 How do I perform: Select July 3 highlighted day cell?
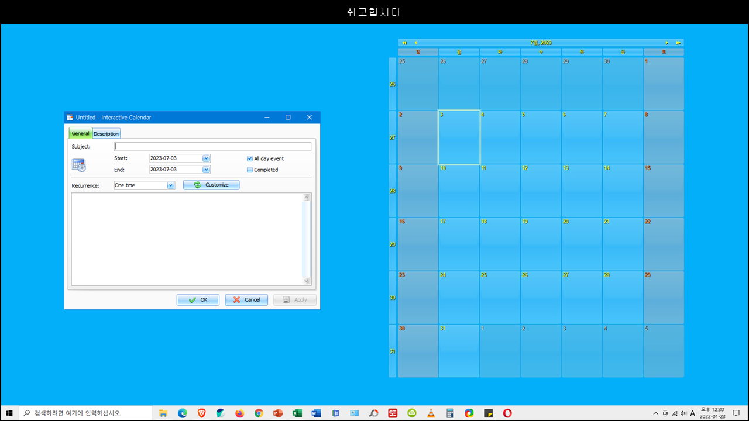point(459,137)
